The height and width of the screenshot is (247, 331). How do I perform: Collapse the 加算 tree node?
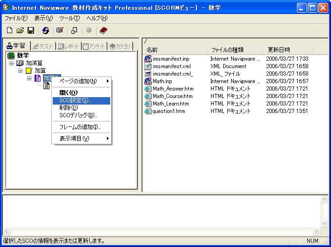click(20, 71)
